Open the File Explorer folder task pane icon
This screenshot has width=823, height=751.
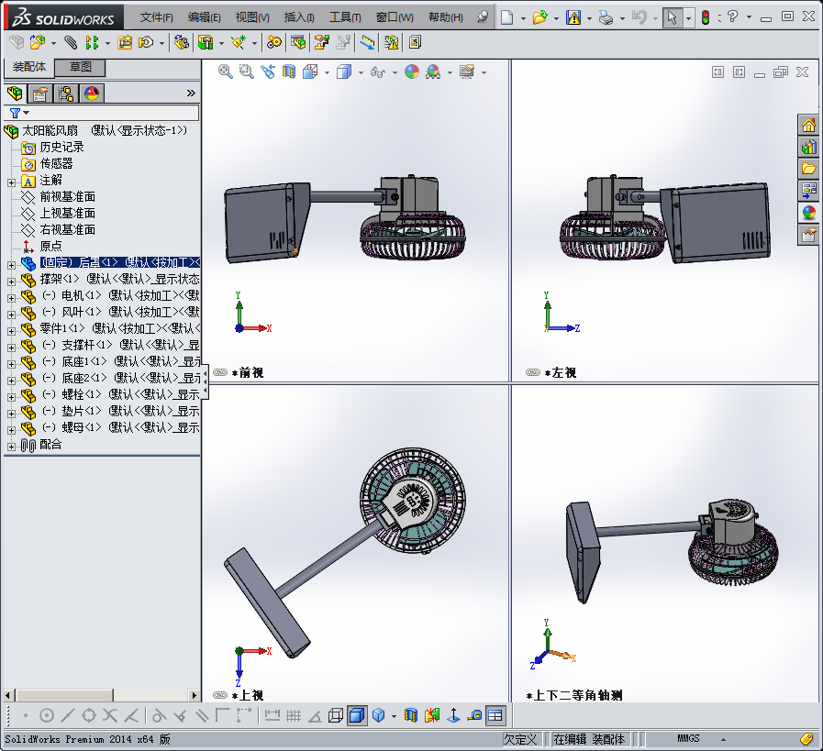[x=809, y=169]
